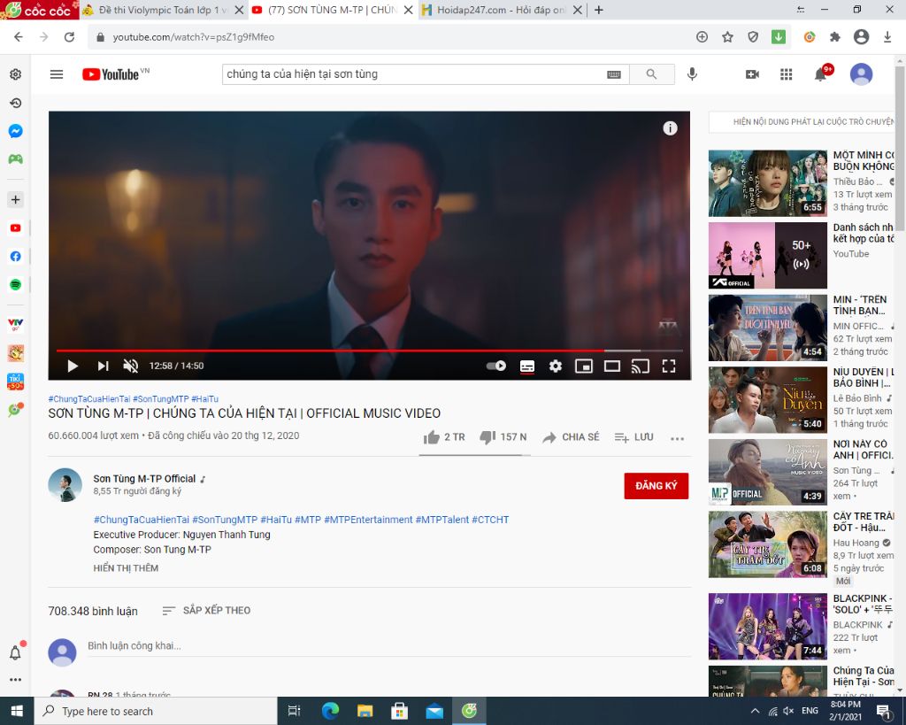The height and width of the screenshot is (725, 906).
Task: Open YouTube notifications bell
Action: click(820, 74)
